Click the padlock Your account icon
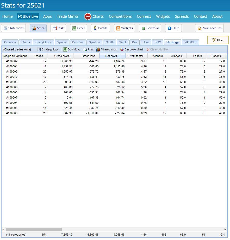This screenshot has width=230, height=240. click(199, 28)
